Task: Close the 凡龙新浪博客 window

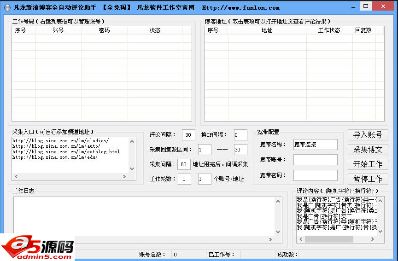Action: [383, 6]
